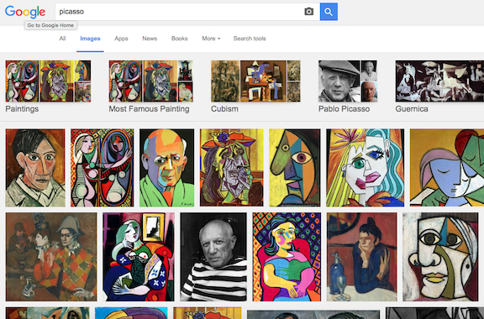Screen dimensions: 484x319
Task: Open the Cubism thumbnail group
Action: point(255,81)
